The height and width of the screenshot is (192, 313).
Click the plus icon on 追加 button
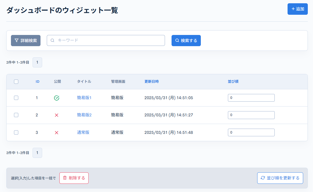click(293, 9)
